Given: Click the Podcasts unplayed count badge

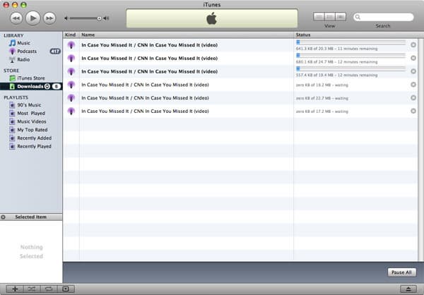Looking at the screenshot, I should [x=55, y=52].
